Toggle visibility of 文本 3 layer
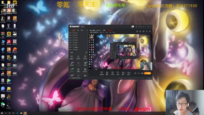 click(x=70, y=38)
